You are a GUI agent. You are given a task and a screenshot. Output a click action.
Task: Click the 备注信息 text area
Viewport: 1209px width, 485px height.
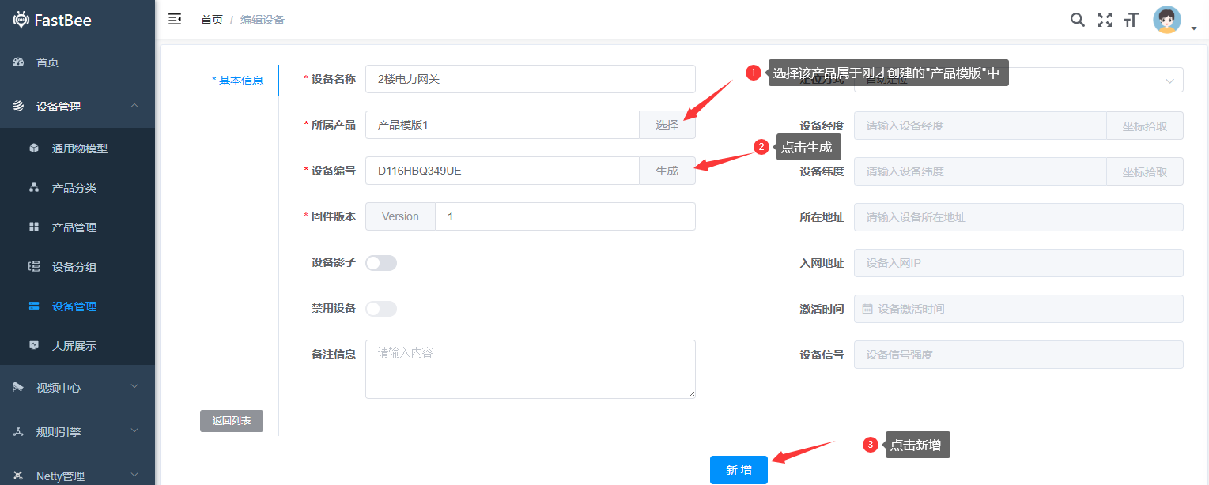pos(530,369)
